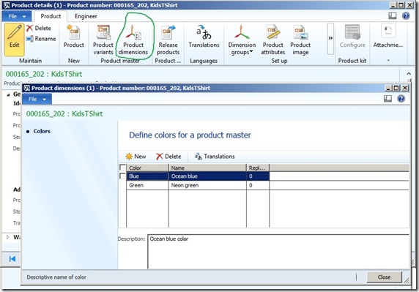This screenshot has height=292, width=419.
Task: Toggle view layout icon in Product details window
Action: click(393, 16)
